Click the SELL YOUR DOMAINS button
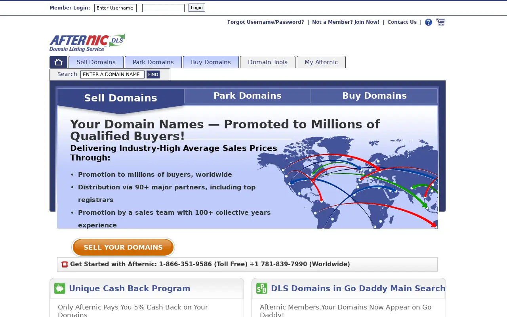The image size is (507, 317). 123,247
